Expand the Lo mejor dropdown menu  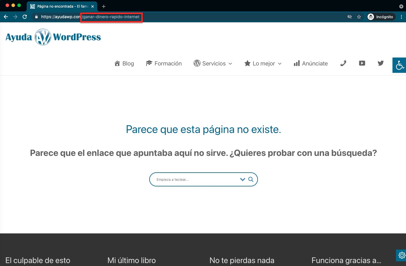coord(263,63)
